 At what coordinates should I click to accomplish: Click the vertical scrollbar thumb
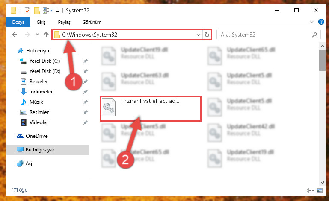coord(322,60)
